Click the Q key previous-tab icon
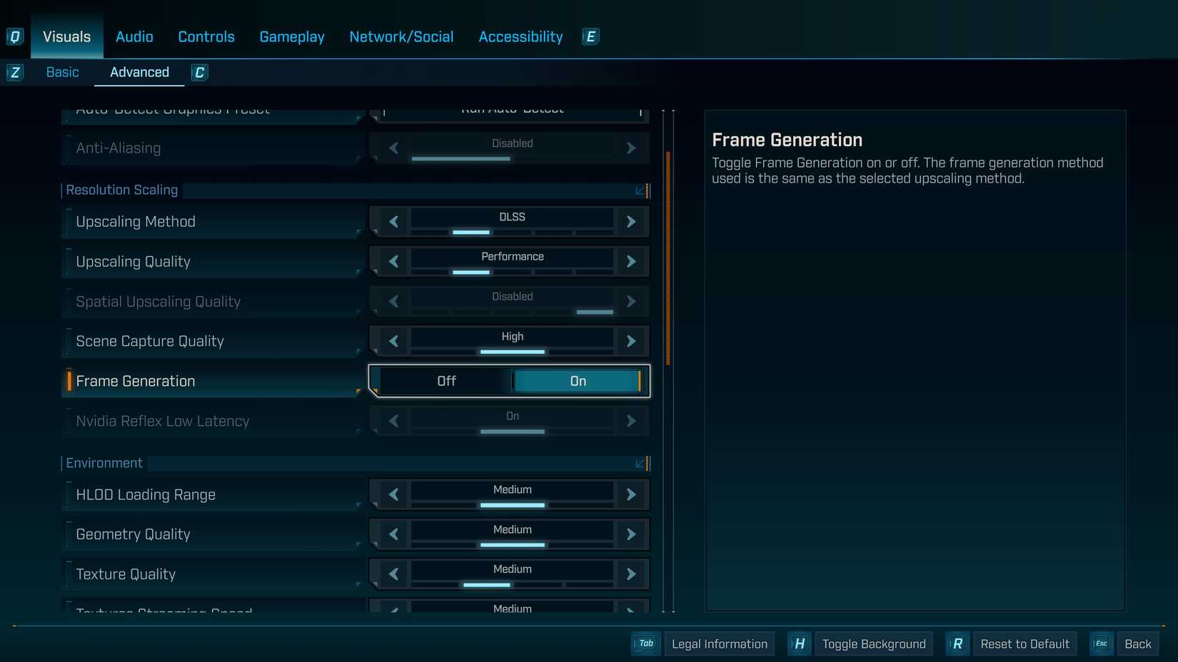The height and width of the screenshot is (662, 1178). coord(14,36)
